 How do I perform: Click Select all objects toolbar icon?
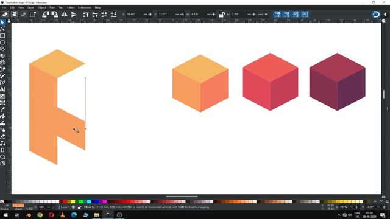[x=5, y=14]
